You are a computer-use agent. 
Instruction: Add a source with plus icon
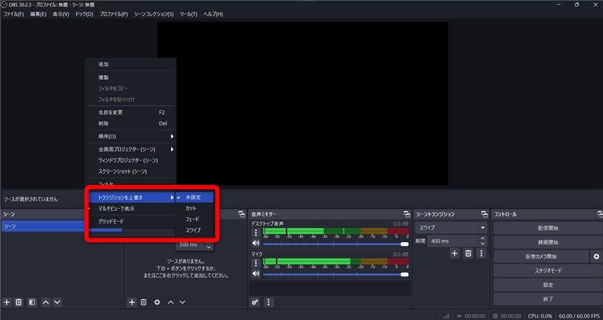pos(132,303)
